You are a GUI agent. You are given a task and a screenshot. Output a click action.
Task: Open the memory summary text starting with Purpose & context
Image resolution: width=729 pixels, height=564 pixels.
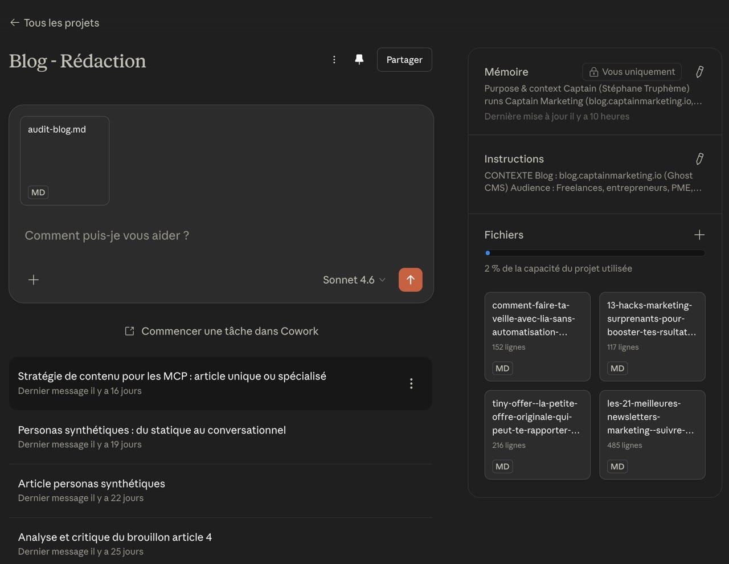593,95
